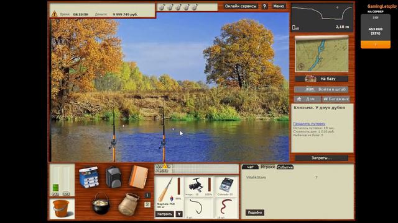Switch to the Игроки tab
Viewport: 398px width, 223px height.
coord(268,167)
